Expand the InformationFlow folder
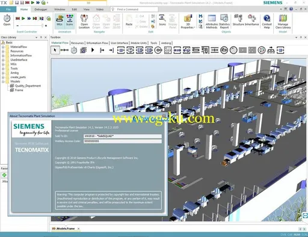Screen dimensions: 308x237 3,55
